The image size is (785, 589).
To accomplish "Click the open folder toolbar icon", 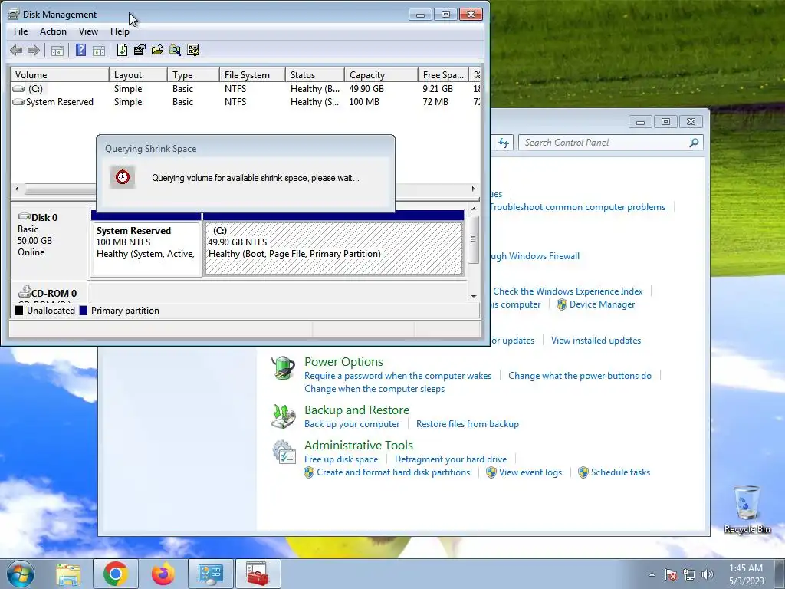I will tap(157, 50).
